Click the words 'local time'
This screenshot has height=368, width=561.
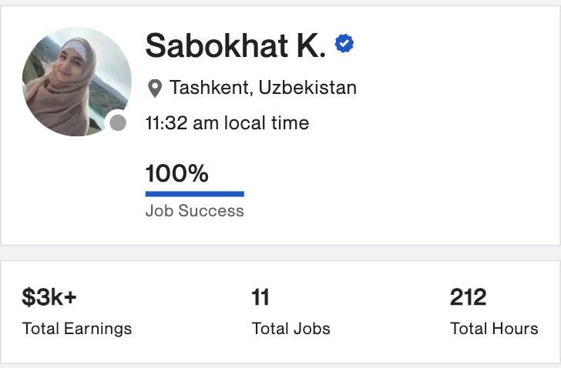pyautogui.click(x=267, y=123)
